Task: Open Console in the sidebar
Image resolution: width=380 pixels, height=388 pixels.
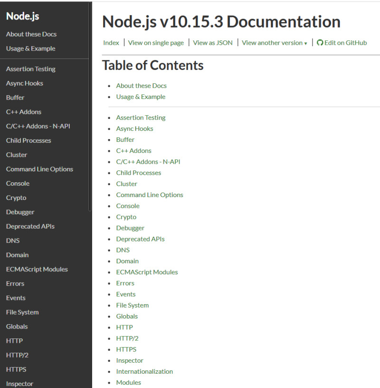Action: 18,184
